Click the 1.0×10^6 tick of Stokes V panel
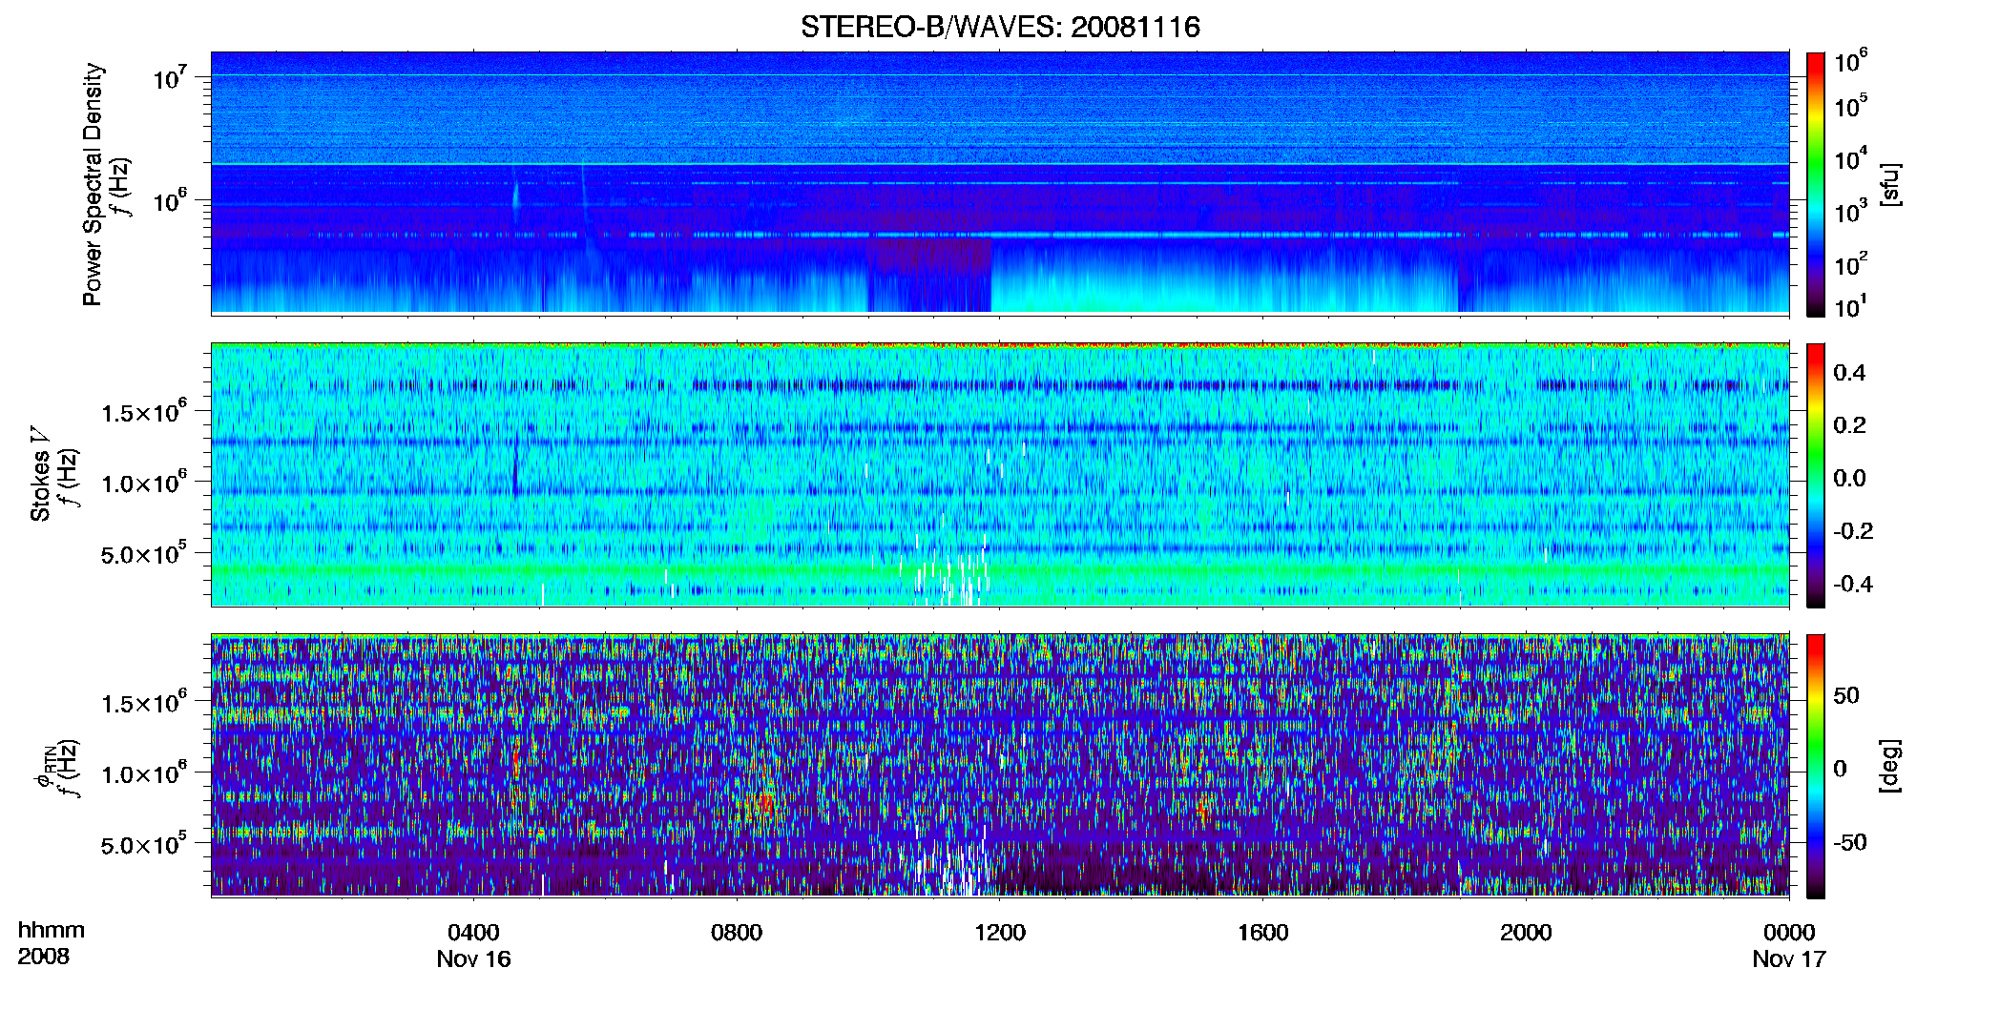 (x=144, y=483)
